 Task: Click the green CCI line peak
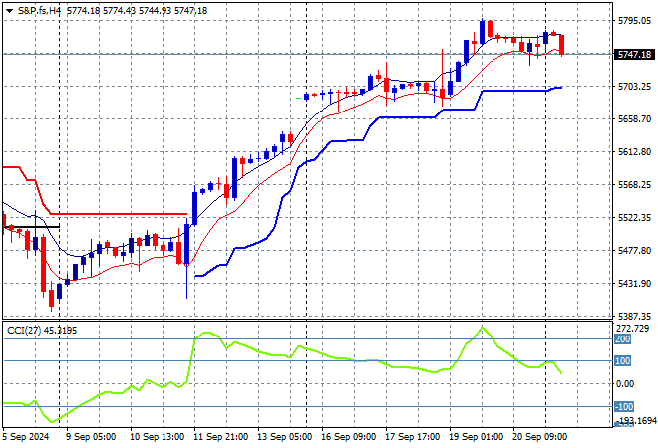[482, 327]
